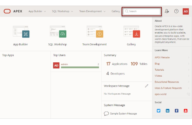The image size is (192, 125).
Task: Click the Workspace Message heading
Action: [116, 86]
